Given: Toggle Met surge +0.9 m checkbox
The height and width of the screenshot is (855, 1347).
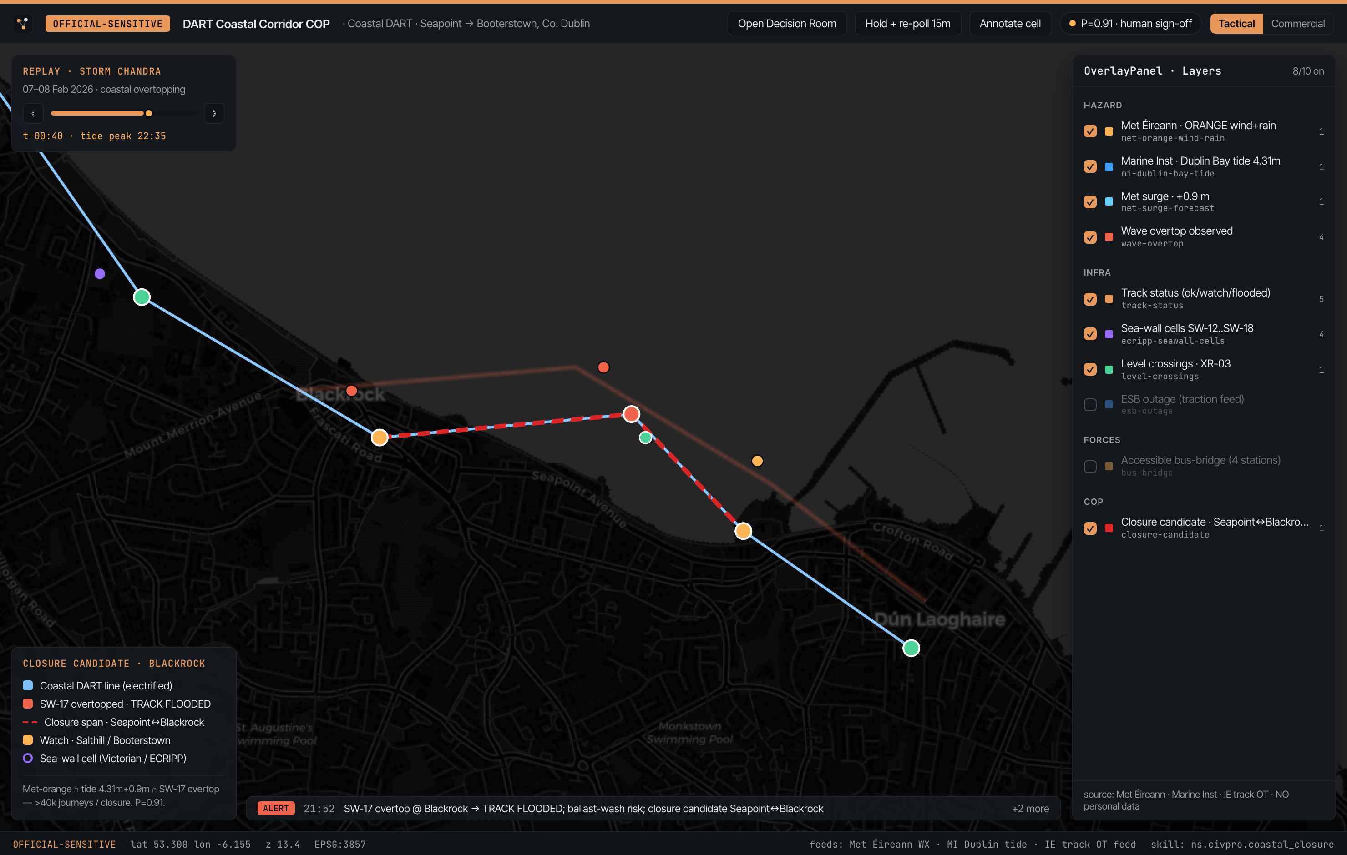Looking at the screenshot, I should tap(1090, 202).
